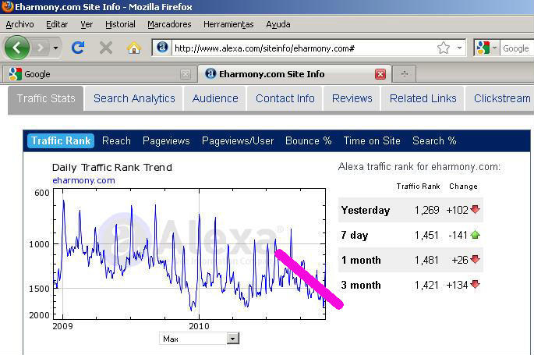Click the Alexa site icon in address bar
This screenshot has width=534, height=355.
pyautogui.click(x=162, y=47)
